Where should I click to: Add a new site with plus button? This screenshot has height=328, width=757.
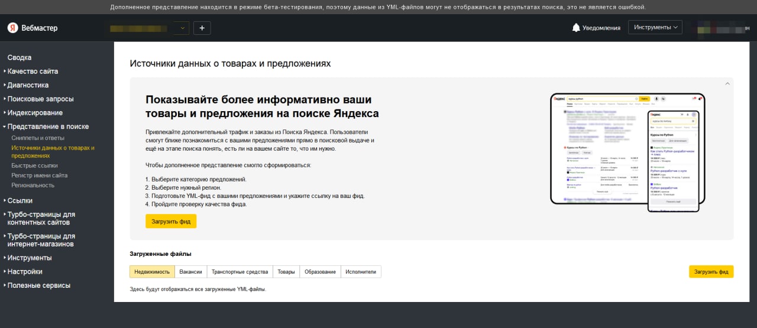[x=202, y=28]
